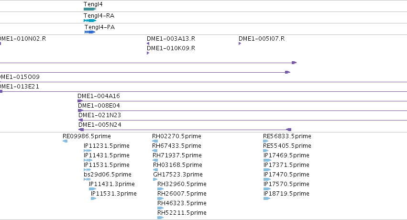Select the RH71937.5prime EST label
The height and width of the screenshot is (220, 407).
[177, 155]
